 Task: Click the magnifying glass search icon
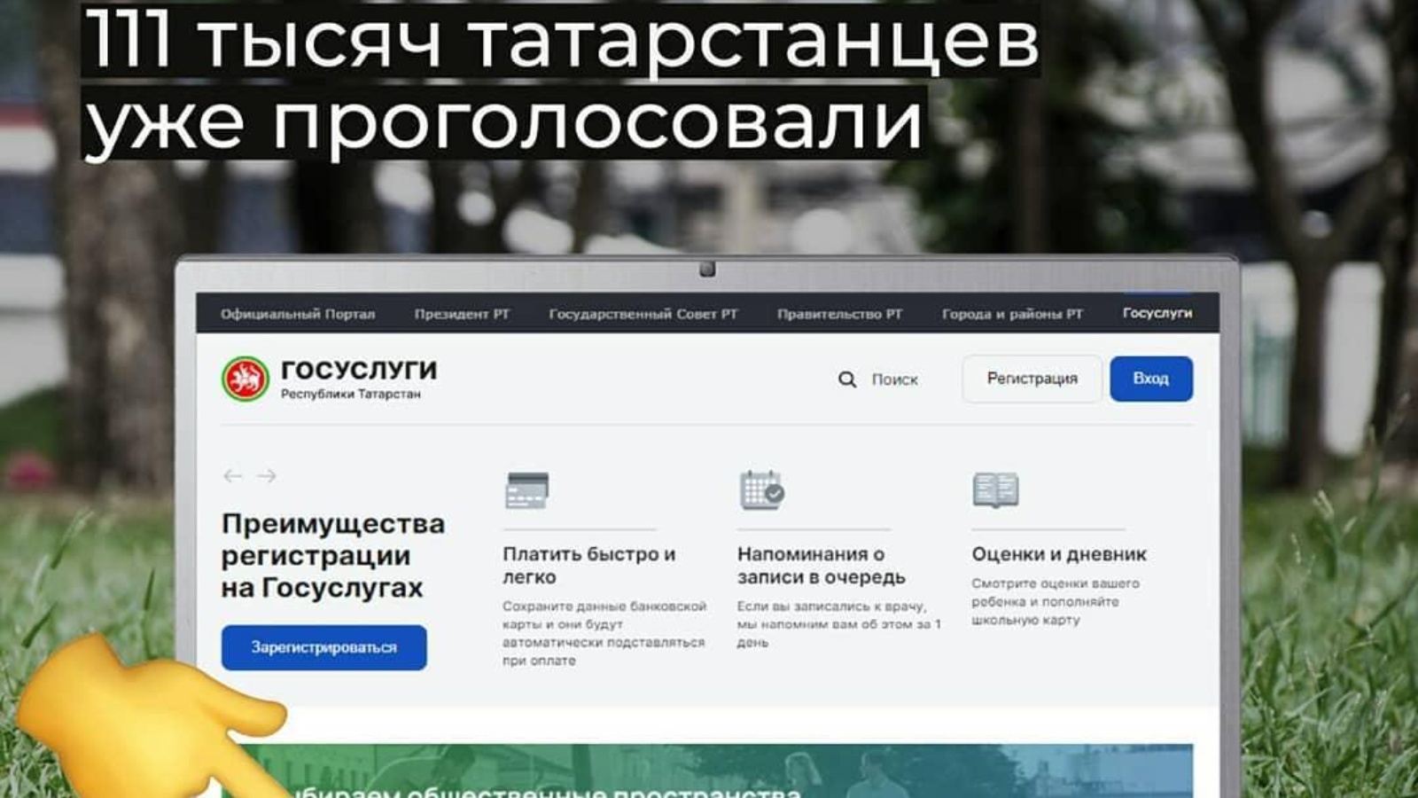[847, 379]
